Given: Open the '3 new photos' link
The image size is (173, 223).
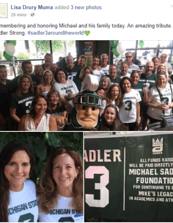Looking at the screenshot, I should 86,7.
